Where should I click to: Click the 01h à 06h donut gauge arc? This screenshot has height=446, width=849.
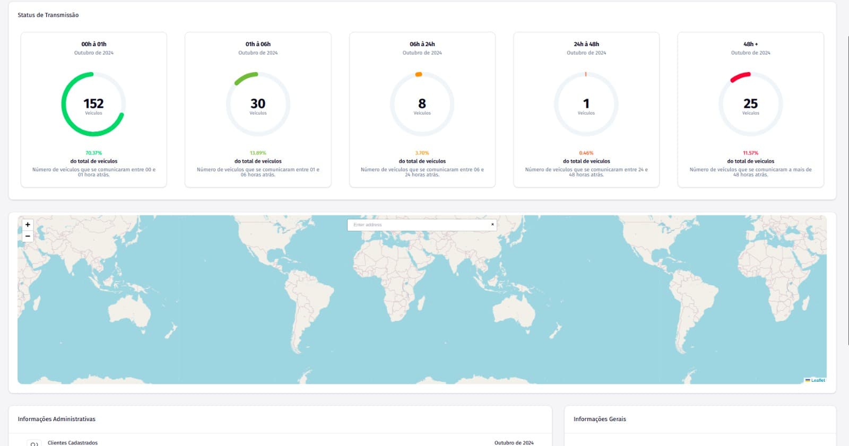coord(258,104)
